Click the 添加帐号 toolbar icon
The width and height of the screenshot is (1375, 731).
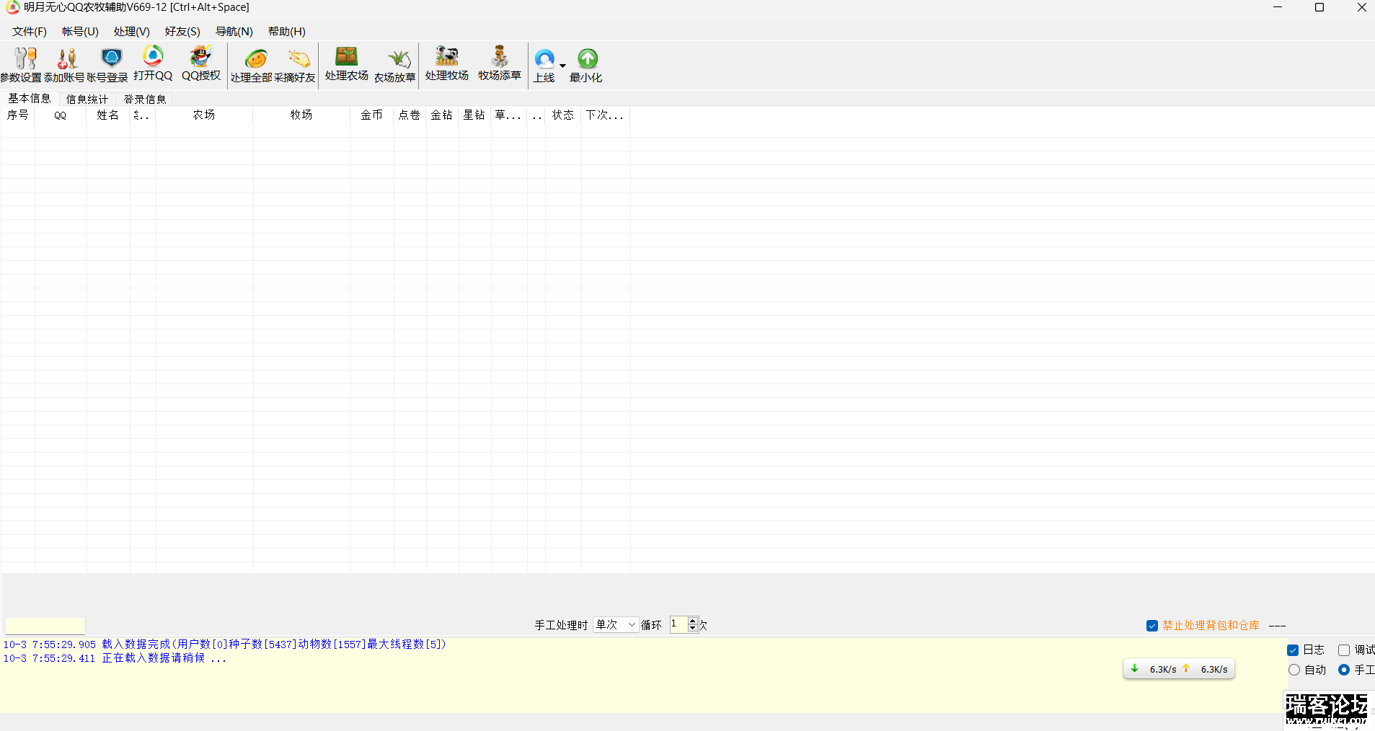(65, 65)
